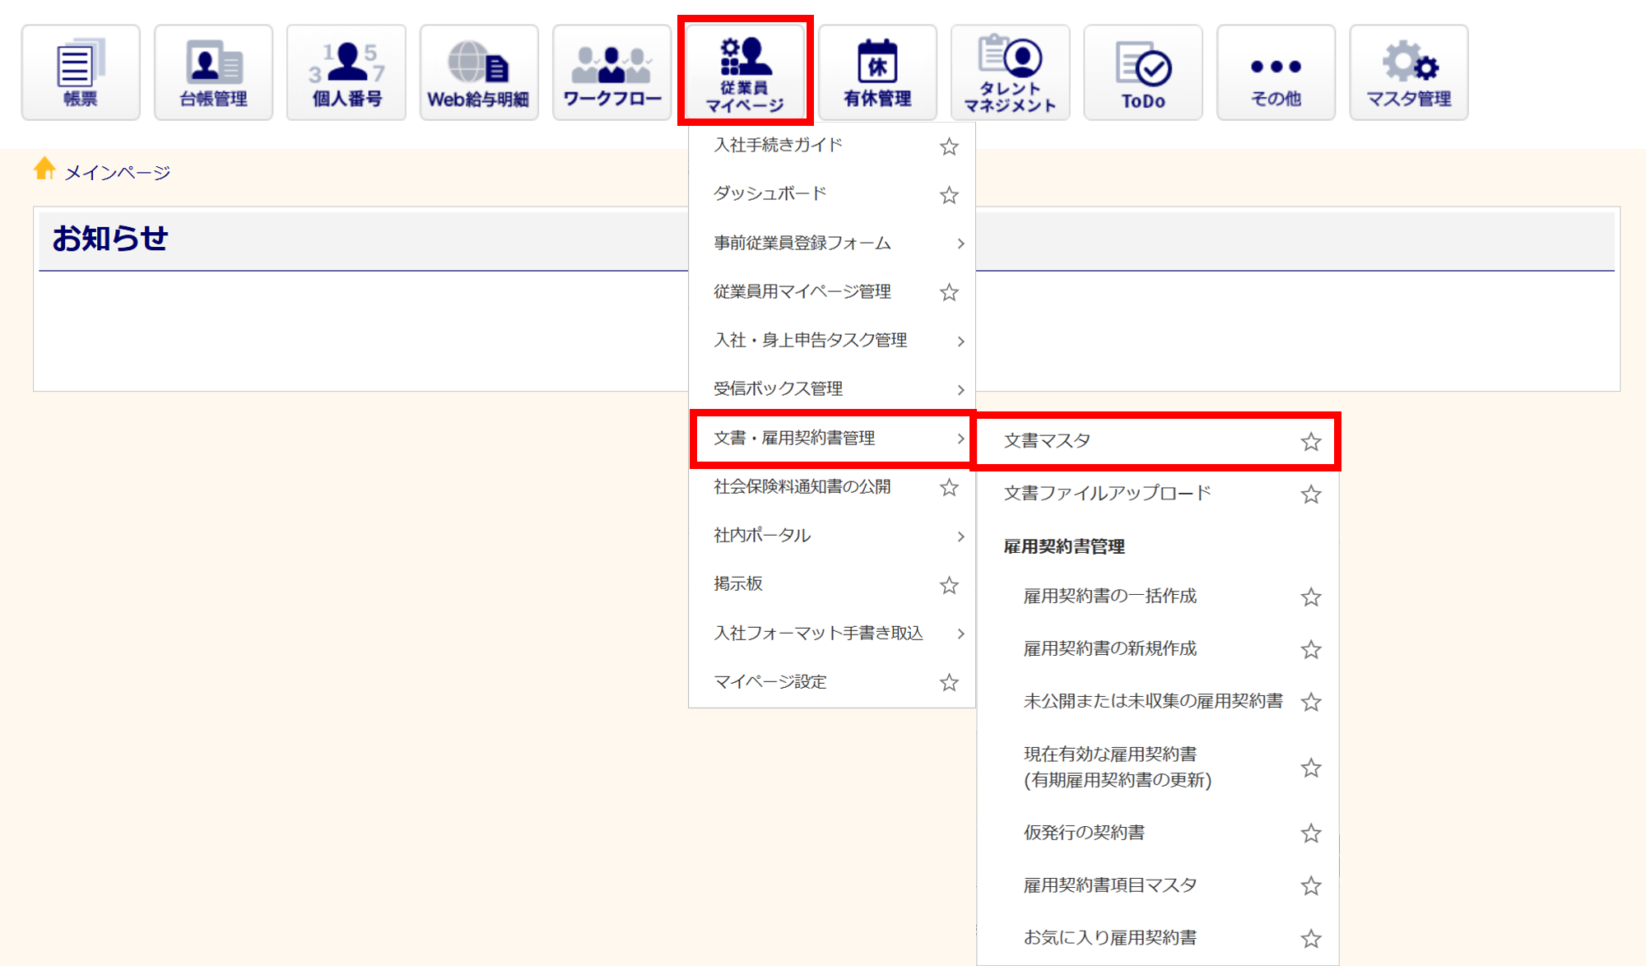Select the Web給与明細 icon
The image size is (1646, 966).
tap(479, 72)
